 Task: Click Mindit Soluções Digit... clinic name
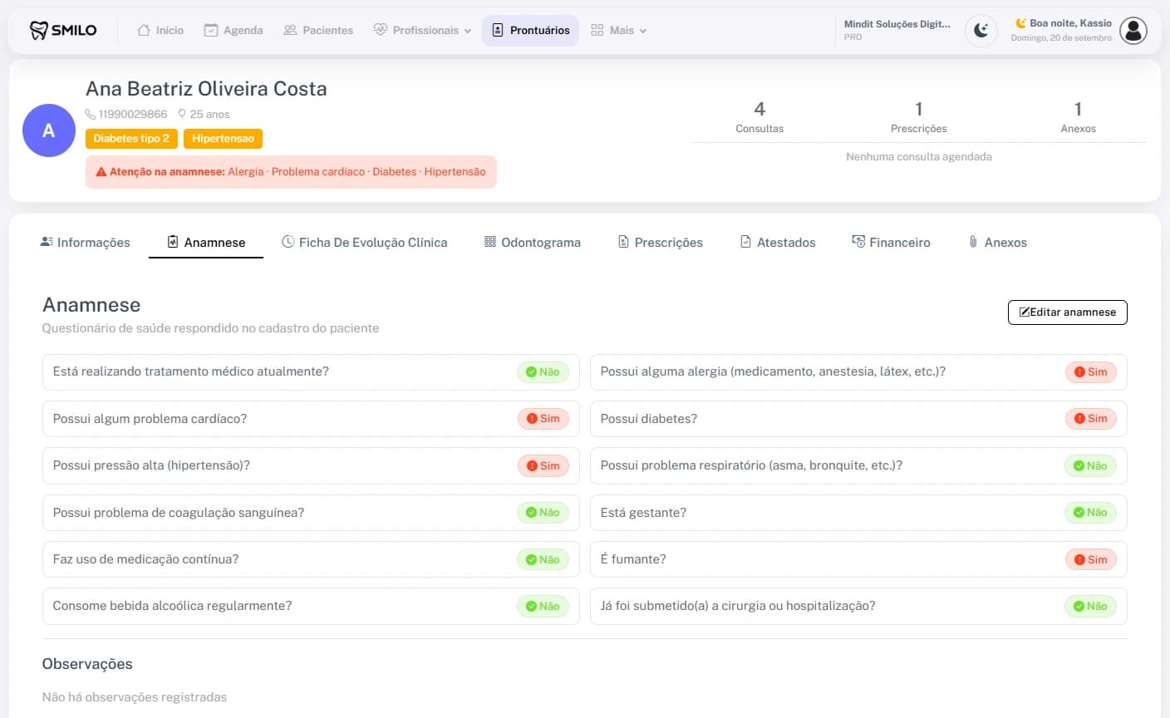[897, 24]
